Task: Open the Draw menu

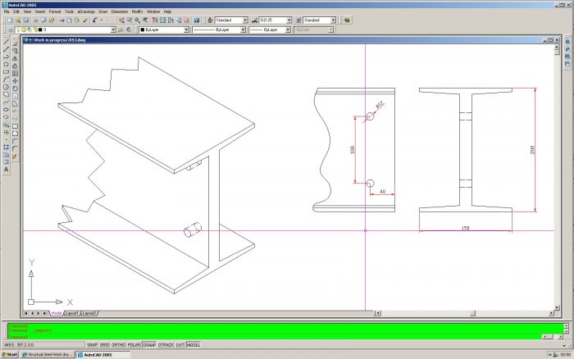Action: tap(103, 11)
